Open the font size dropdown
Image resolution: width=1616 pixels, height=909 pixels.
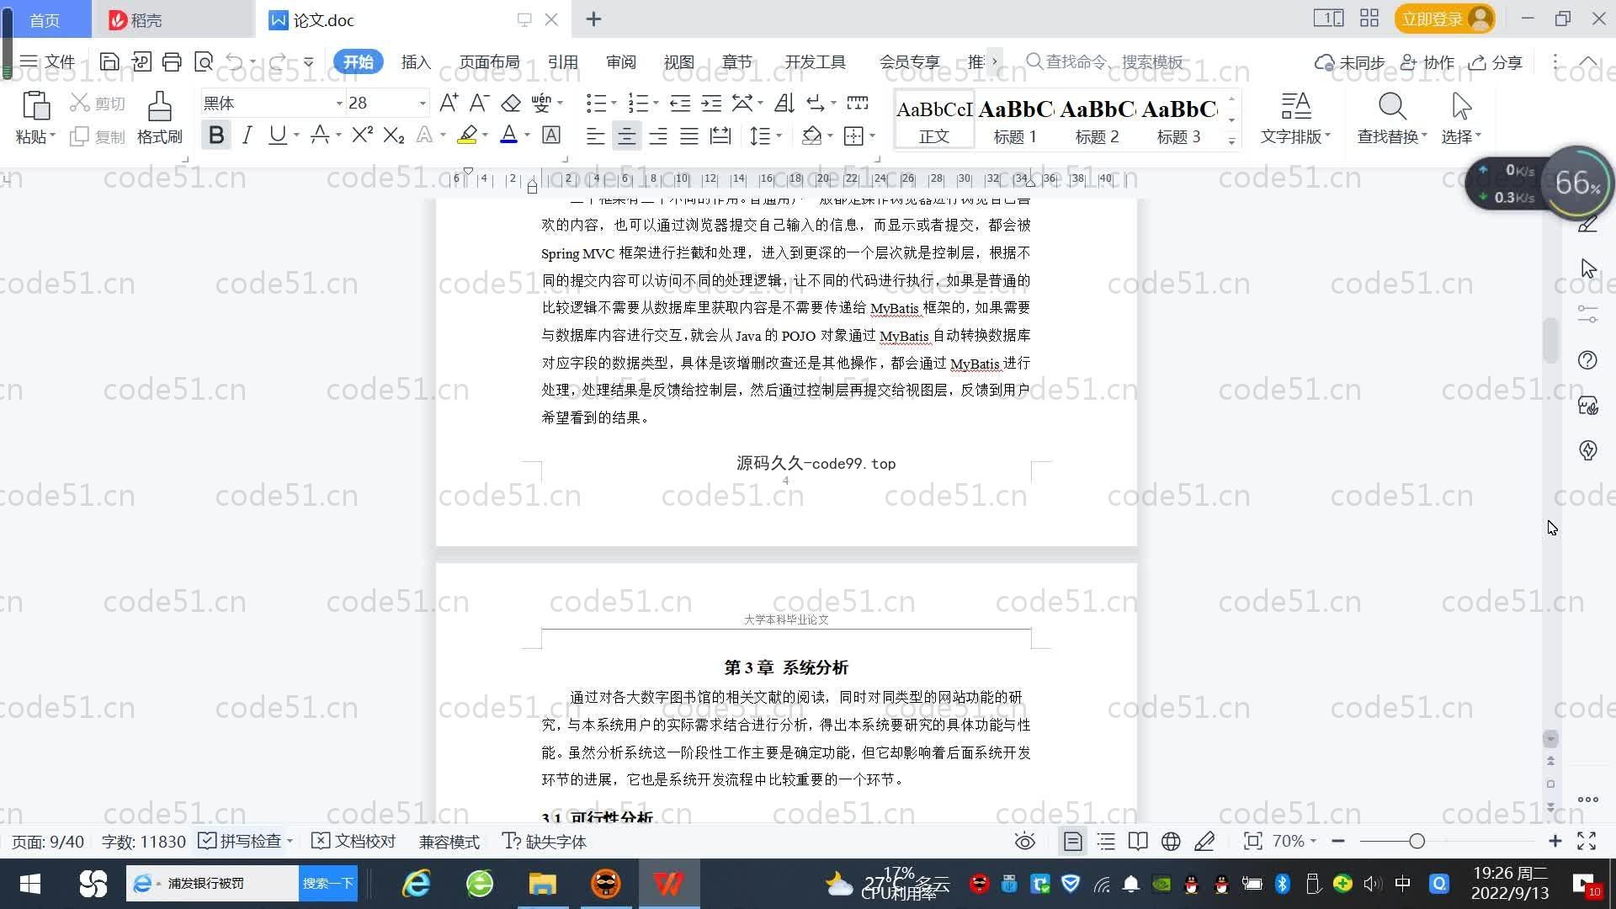point(423,104)
